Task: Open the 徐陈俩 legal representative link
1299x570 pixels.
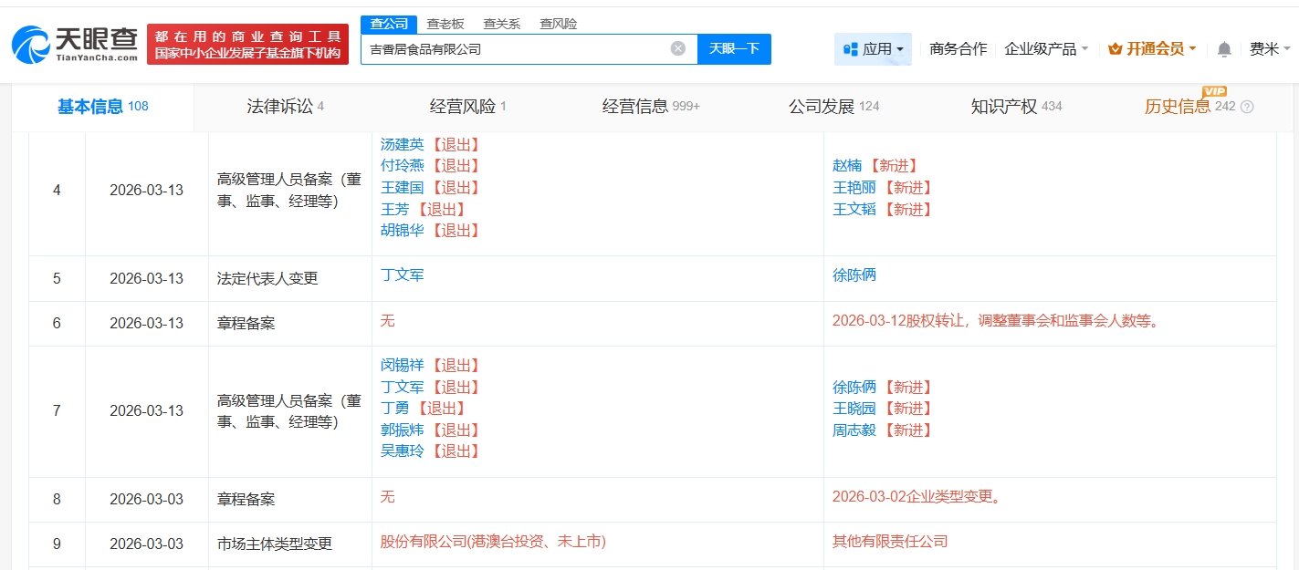Action: (x=854, y=275)
